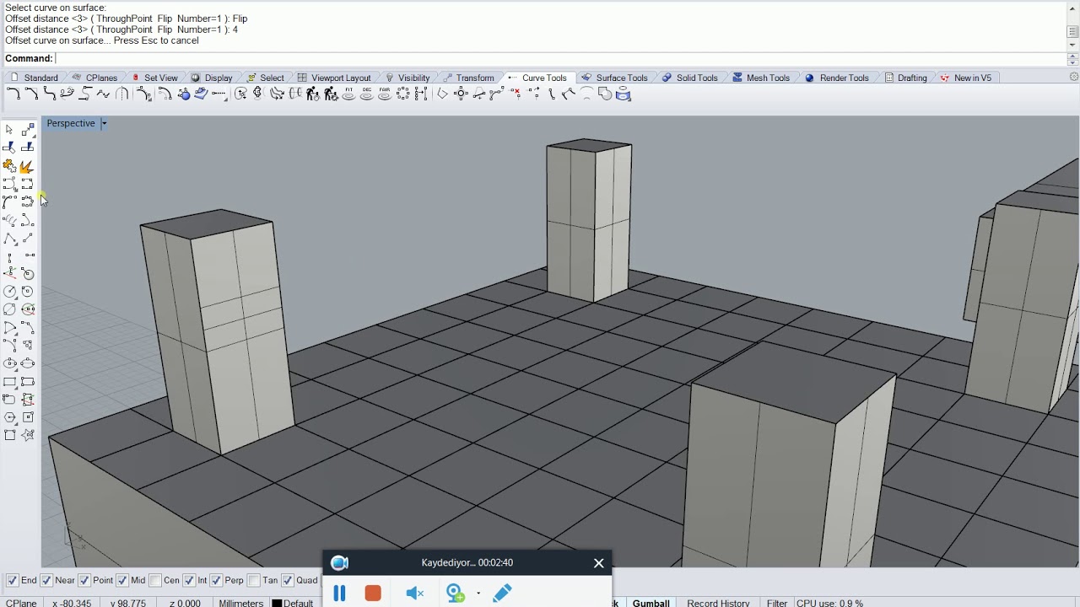Toggle the Near osnap checkbox
The width and height of the screenshot is (1080, 607).
pyautogui.click(x=47, y=580)
